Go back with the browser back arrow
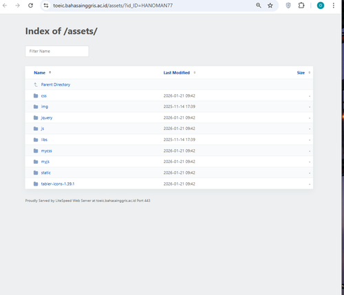The width and height of the screenshot is (344, 295). coord(5,6)
